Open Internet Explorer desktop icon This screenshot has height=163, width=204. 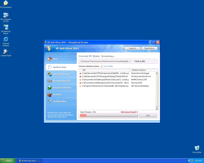6,39
